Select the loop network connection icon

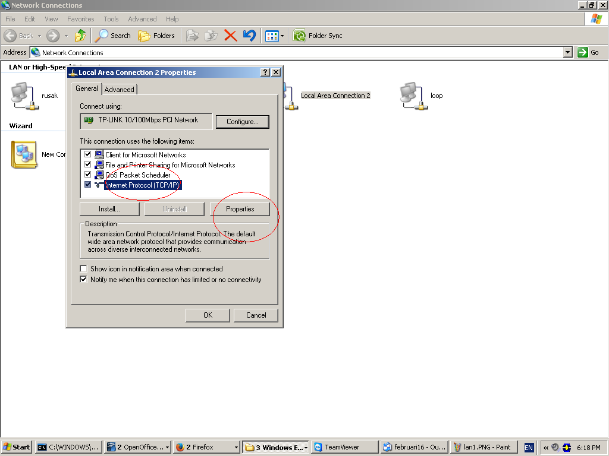click(x=414, y=96)
